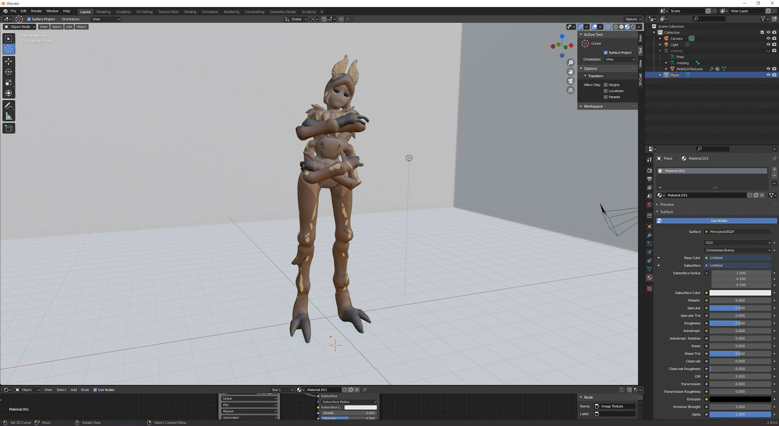The width and height of the screenshot is (779, 426).
Task: Click the viewport zoom magnifier gizmo
Action: tap(570, 62)
